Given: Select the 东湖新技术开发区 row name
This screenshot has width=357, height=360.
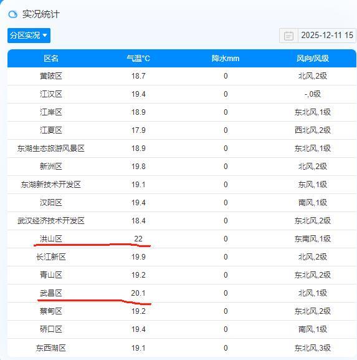Looking at the screenshot, I should coord(51,185).
